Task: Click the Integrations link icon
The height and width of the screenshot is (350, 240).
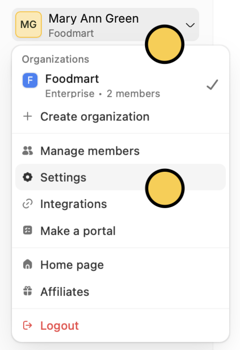Action: tap(28, 204)
